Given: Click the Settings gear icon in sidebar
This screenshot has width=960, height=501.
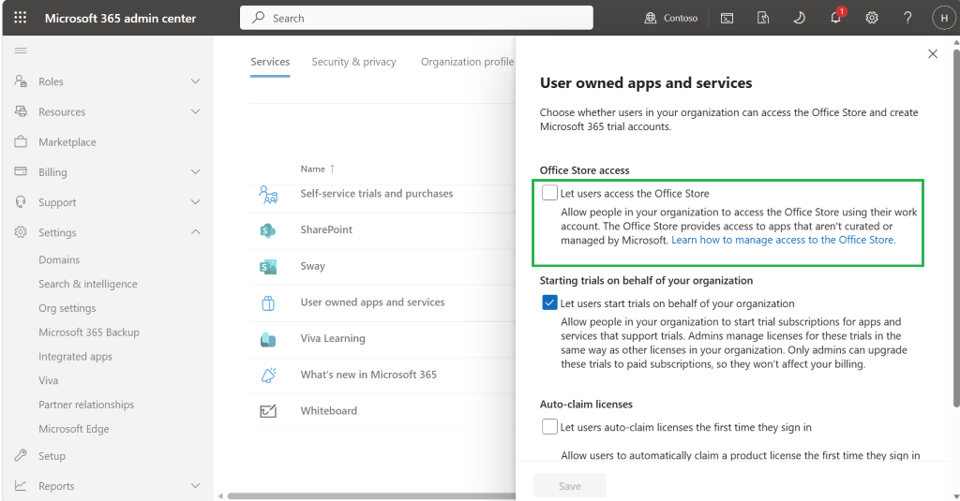Looking at the screenshot, I should coord(21,232).
